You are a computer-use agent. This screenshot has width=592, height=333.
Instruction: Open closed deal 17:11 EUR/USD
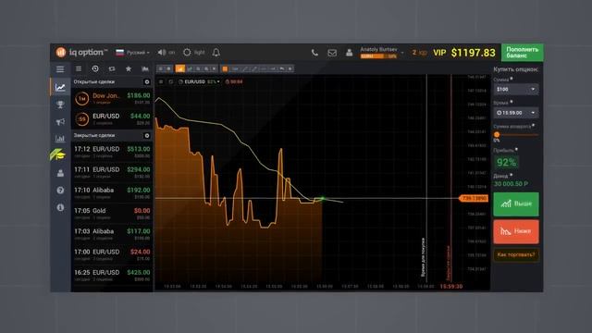coord(112,173)
